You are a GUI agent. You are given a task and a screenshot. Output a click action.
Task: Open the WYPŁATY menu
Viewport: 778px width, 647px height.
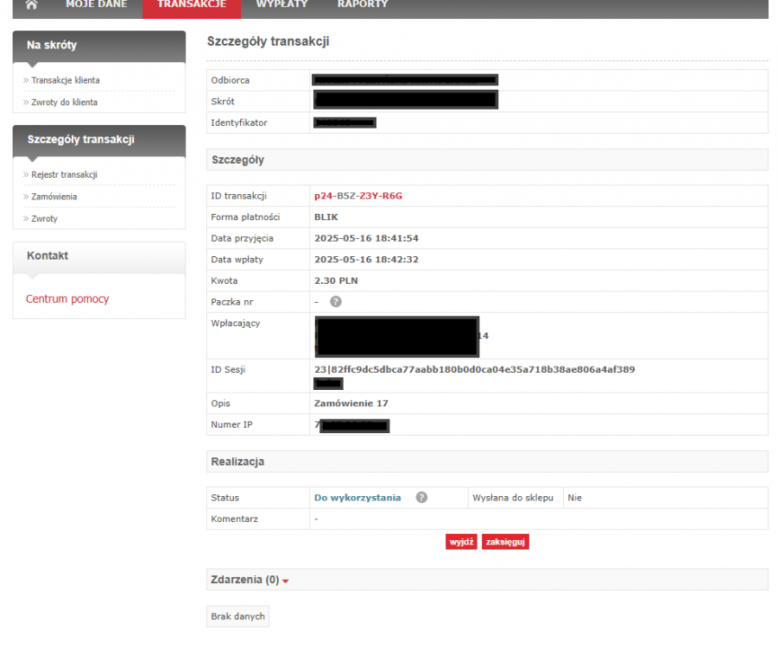click(x=281, y=4)
